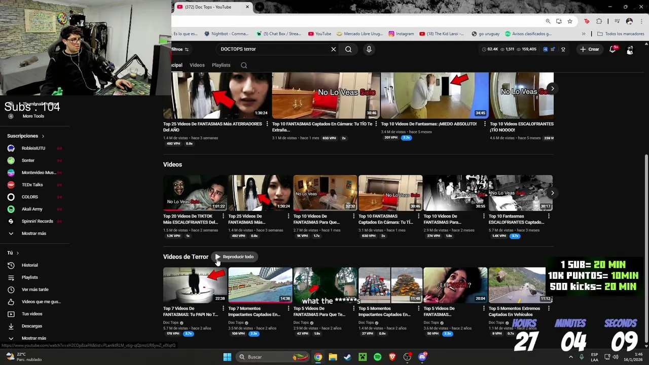Show next videos in the Videos row

552,193
